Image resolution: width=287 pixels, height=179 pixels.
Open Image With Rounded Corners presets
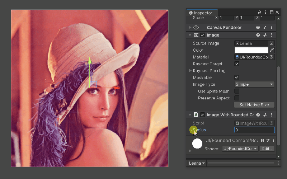[x=265, y=115]
